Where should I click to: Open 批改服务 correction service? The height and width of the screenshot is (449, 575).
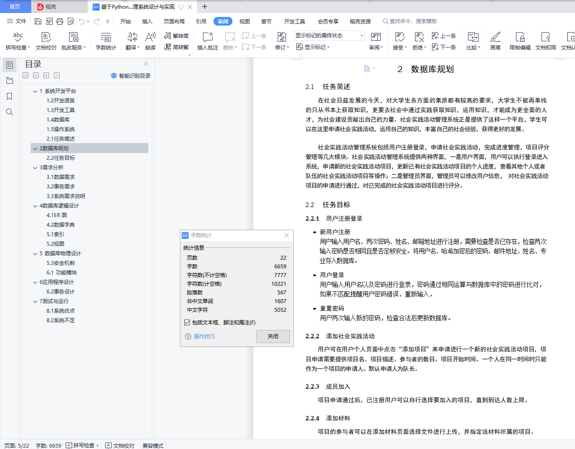pos(73,41)
